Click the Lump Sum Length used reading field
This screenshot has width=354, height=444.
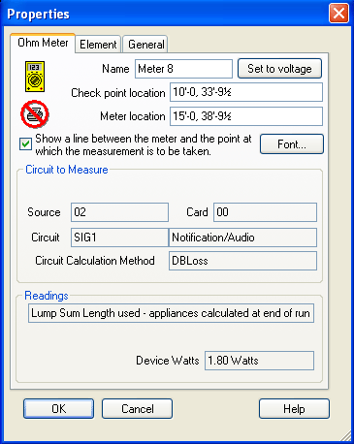pyautogui.click(x=171, y=313)
